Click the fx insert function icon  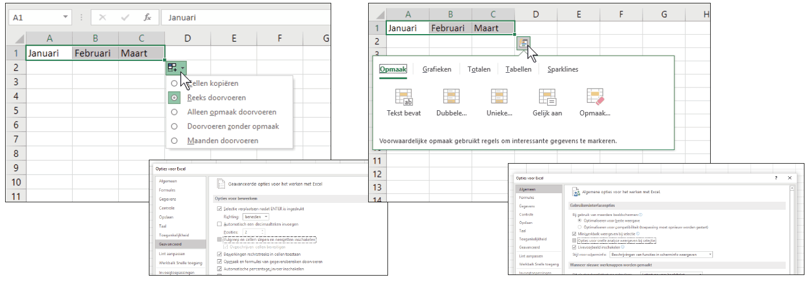(147, 18)
